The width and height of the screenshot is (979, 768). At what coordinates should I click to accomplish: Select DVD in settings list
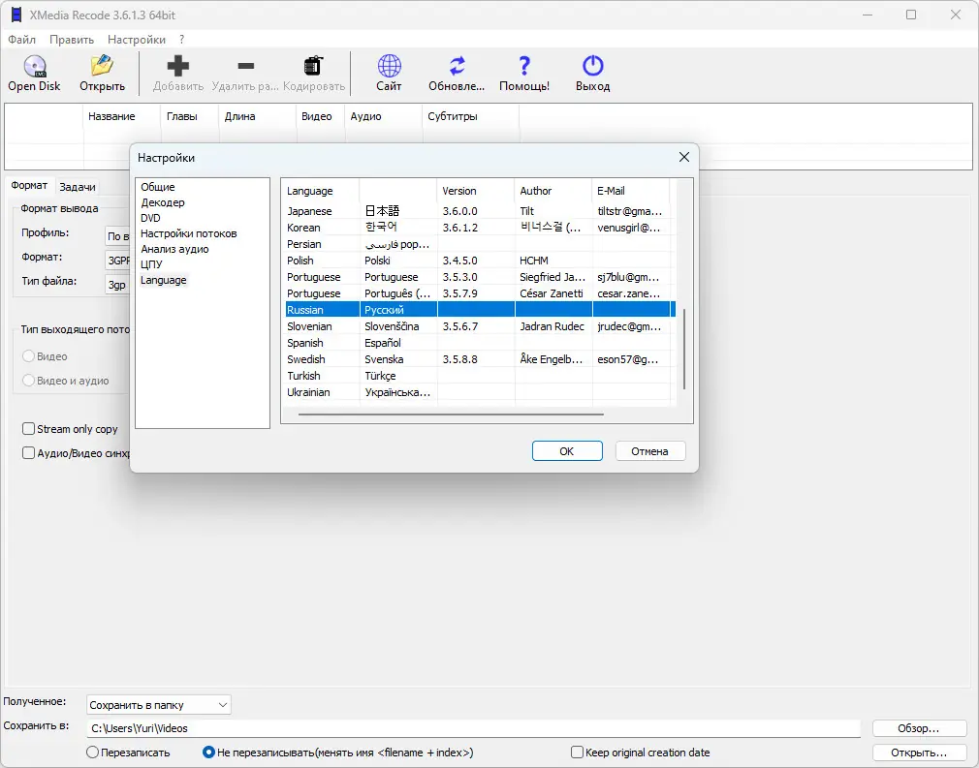[150, 218]
